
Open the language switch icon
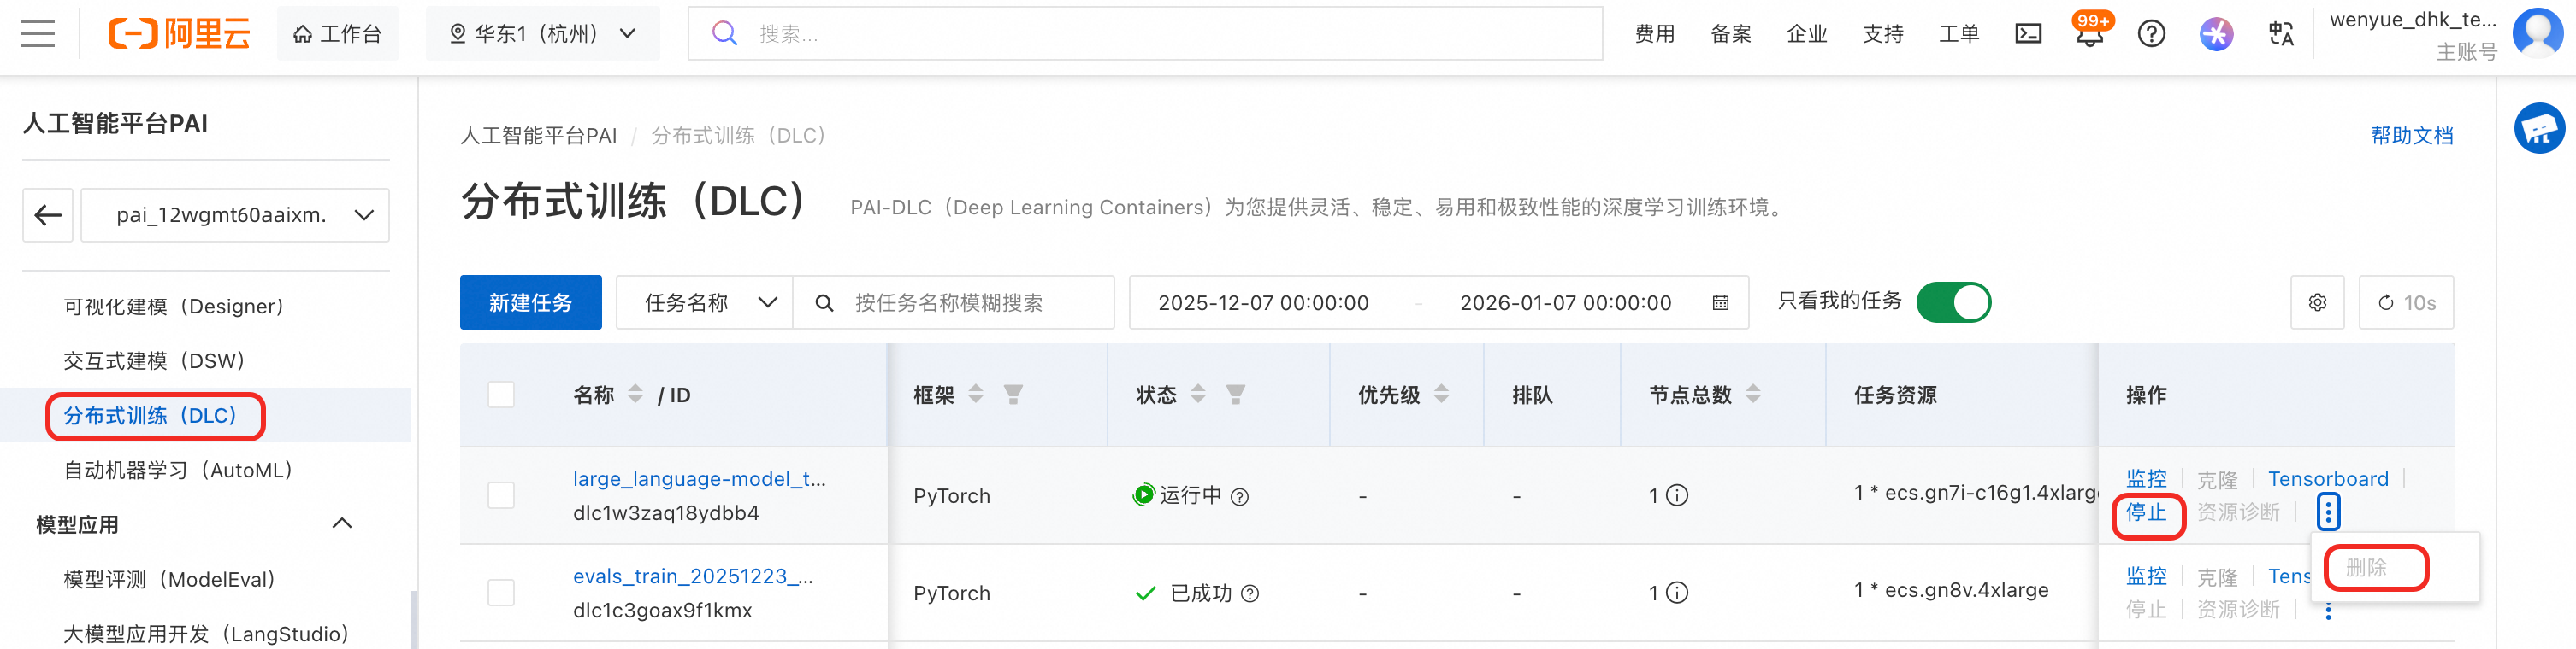pyautogui.click(x=2281, y=34)
